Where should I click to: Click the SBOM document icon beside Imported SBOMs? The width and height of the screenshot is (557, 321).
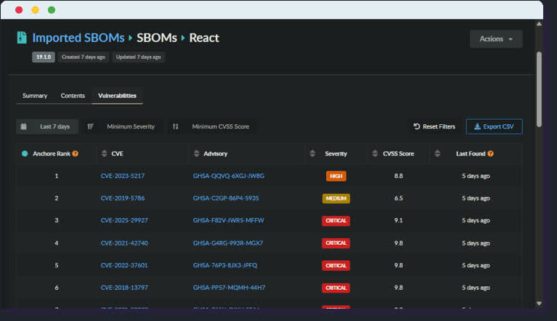[22, 38]
